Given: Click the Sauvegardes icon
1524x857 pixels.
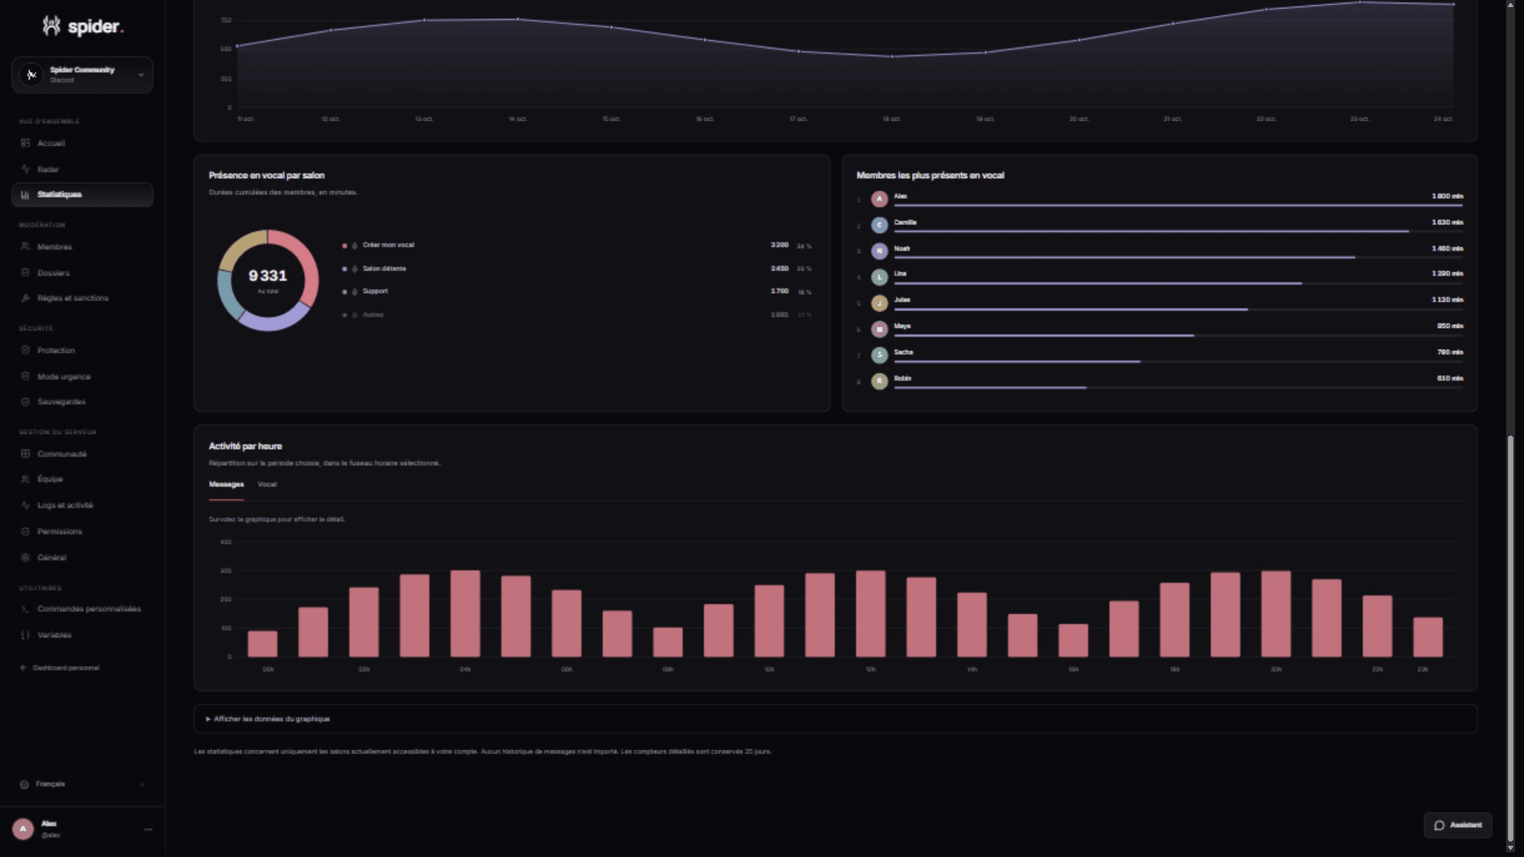Looking at the screenshot, I should pos(25,402).
